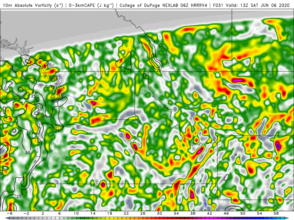Click 'Valid: 13Z SAT JUN 06 2020' text

(258, 5)
